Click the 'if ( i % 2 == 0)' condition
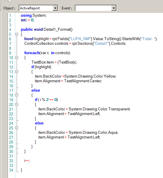The height and width of the screenshot is (178, 163). pyautogui.click(x=46, y=100)
